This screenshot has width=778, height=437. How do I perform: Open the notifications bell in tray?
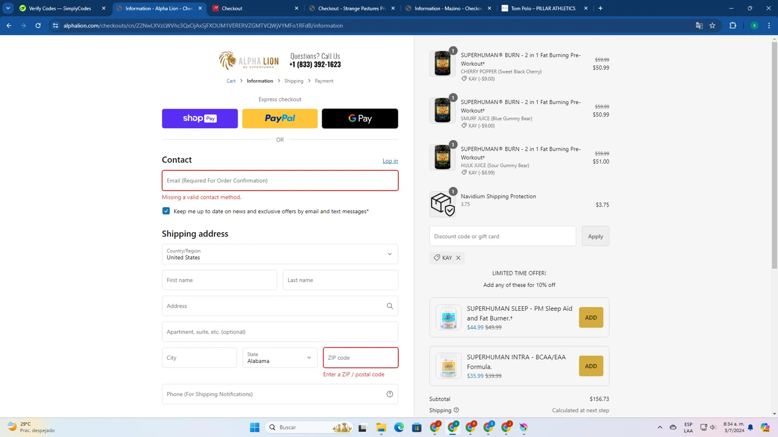[751, 427]
